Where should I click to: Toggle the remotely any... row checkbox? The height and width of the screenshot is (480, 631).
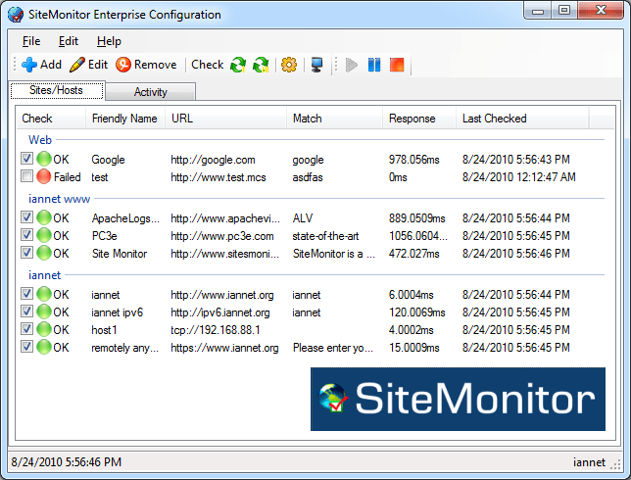(27, 347)
